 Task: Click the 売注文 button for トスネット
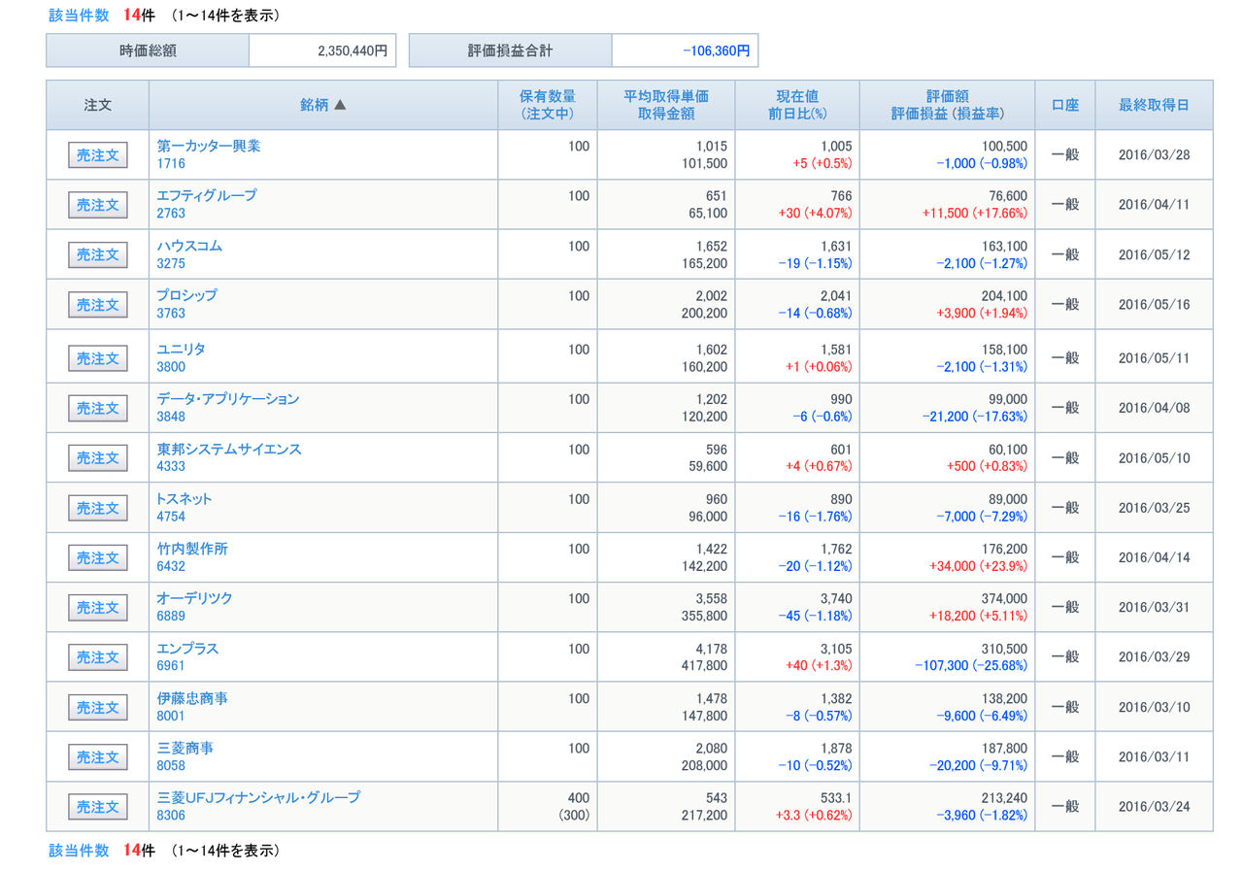[97, 508]
